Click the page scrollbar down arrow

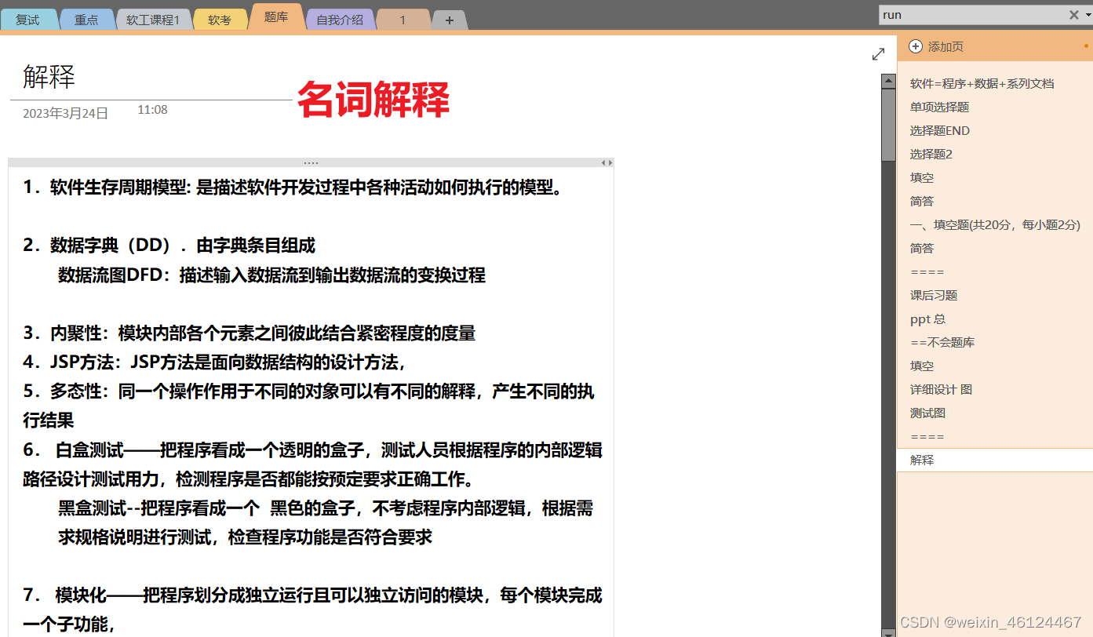click(x=888, y=632)
